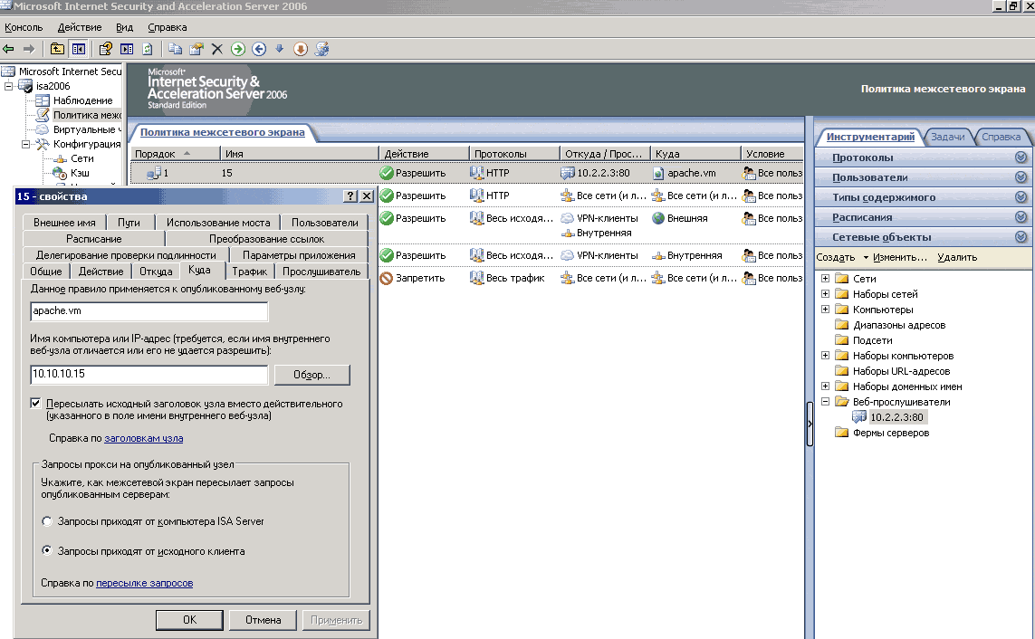
Task: Collapse the Конфигурация tree node
Action: click(25, 144)
